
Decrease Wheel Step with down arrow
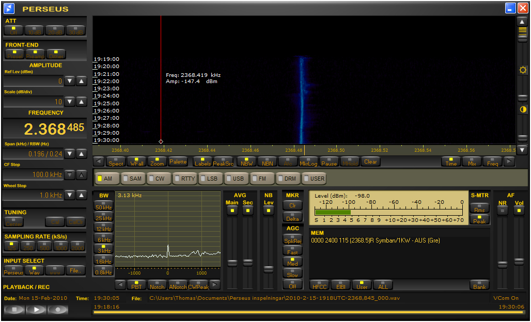point(70,195)
